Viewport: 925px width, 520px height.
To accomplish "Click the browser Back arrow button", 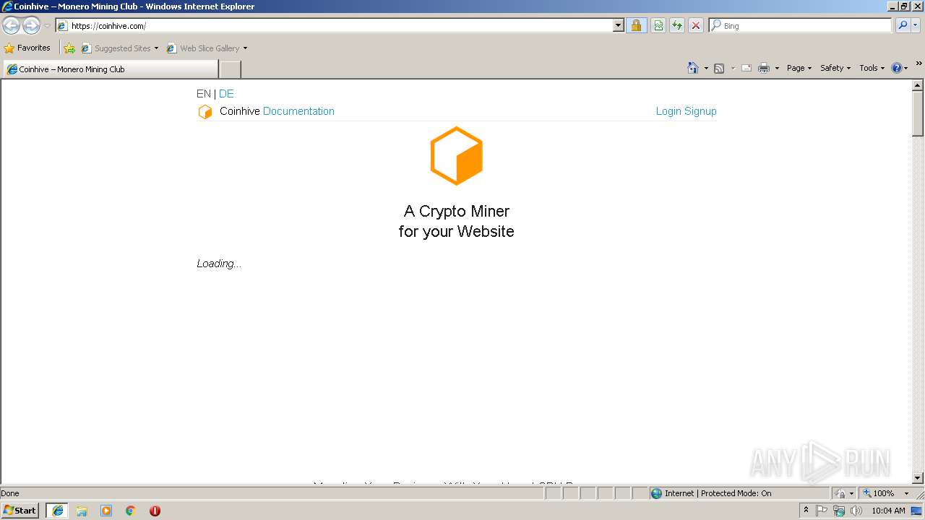I will click(11, 26).
